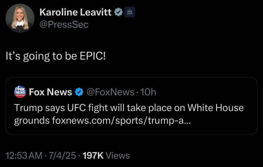Screen dimensions: 263x167
Task: Click the verified badge beside Karoline Leavitt
Action: pyautogui.click(x=119, y=12)
